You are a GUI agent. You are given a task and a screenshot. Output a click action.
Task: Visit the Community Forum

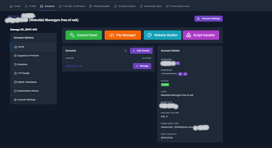tap(178, 6)
